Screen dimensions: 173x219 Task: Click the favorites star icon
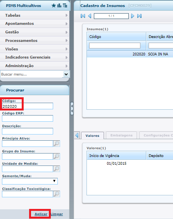[x=54, y=5]
